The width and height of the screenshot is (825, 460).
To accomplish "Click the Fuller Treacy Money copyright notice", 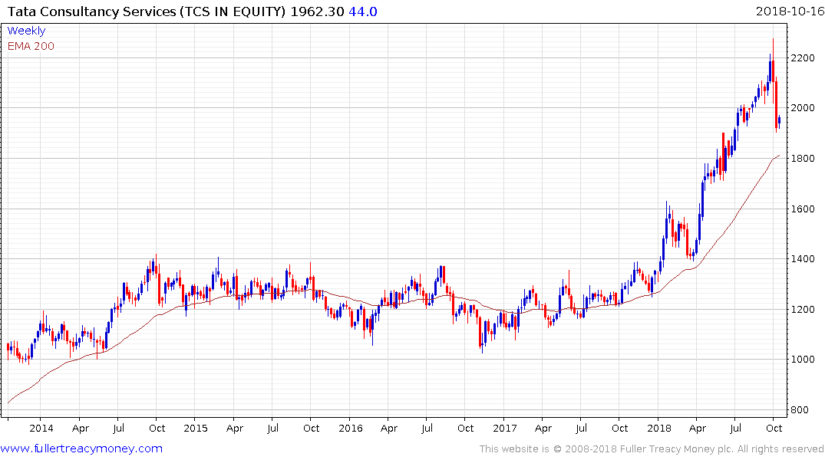I will [652, 449].
